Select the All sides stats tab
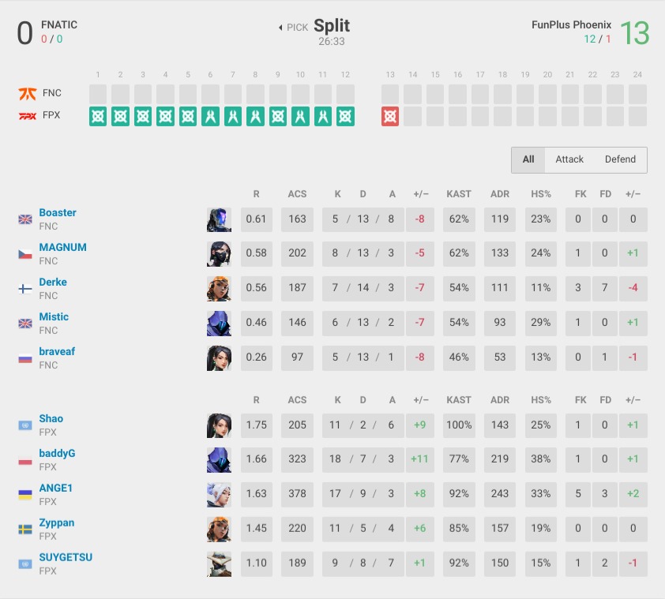Image resolution: width=665 pixels, height=599 pixels. tap(528, 159)
